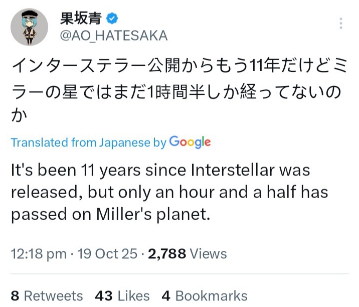Open the three-dot more options menu
This screenshot has height=307, width=359.
[x=341, y=23]
